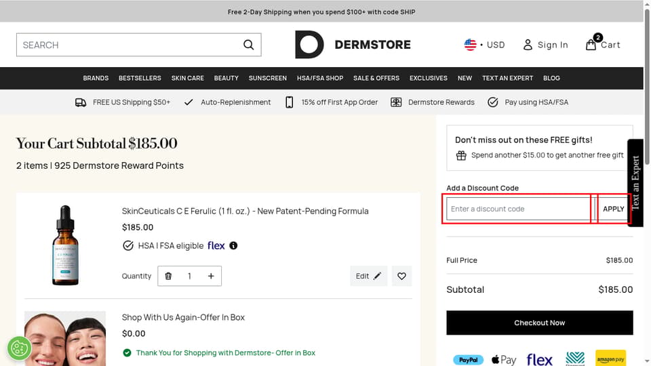This screenshot has width=651, height=366.
Task: Click the phone icon for app order
Action: coord(290,102)
